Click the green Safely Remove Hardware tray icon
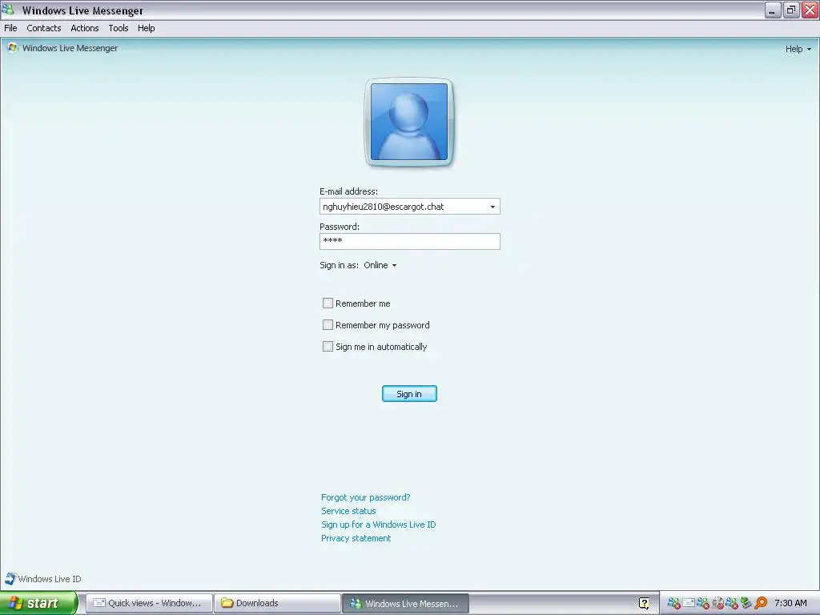 pyautogui.click(x=746, y=603)
